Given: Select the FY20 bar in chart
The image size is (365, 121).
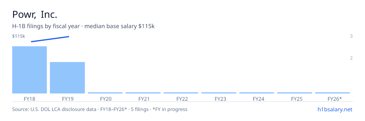Looking at the screenshot, I should coord(105,93).
